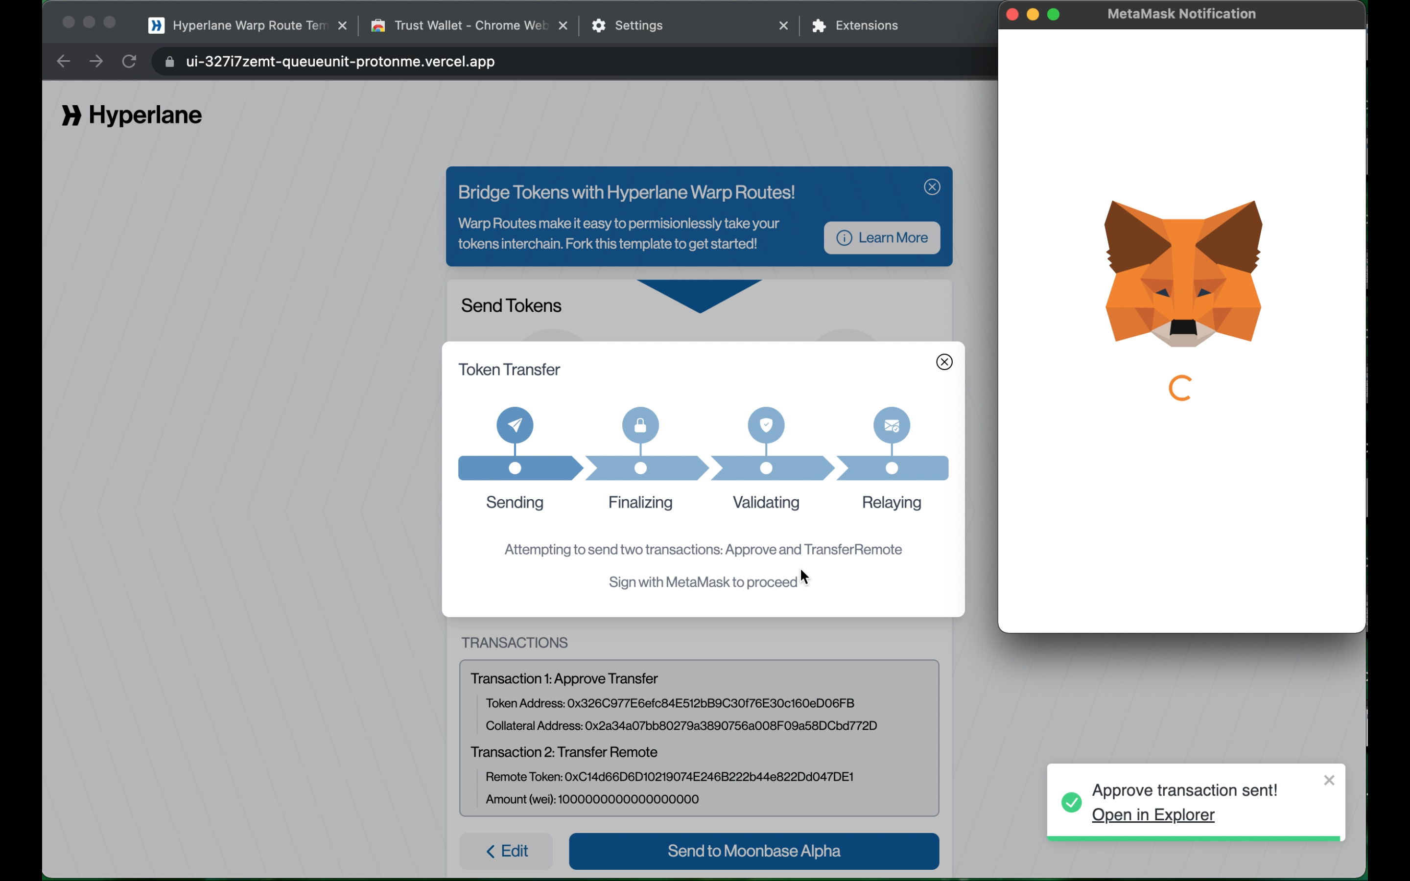1410x881 pixels.
Task: Click the address bar URL
Action: click(340, 62)
